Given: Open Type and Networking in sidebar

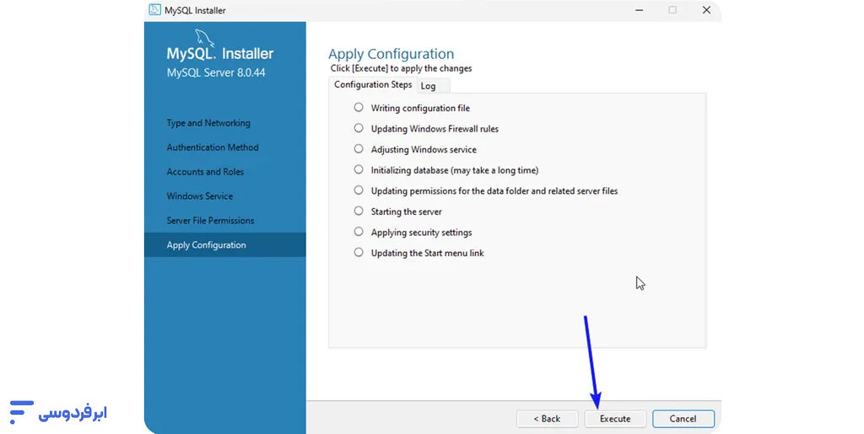Looking at the screenshot, I should click(x=208, y=123).
